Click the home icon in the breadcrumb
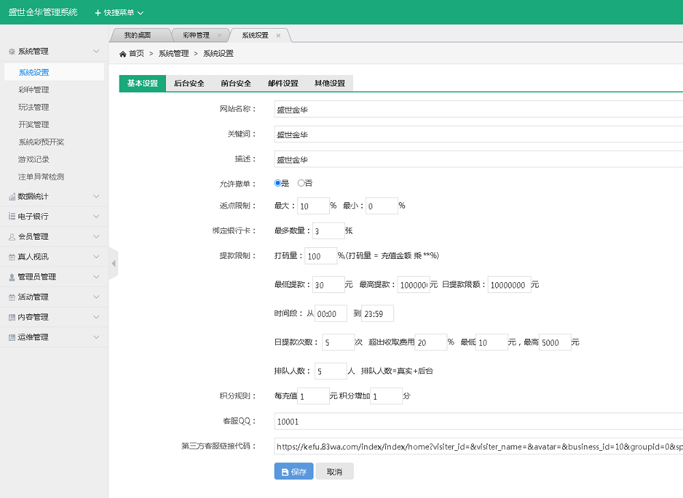This screenshot has width=683, height=498. point(123,54)
